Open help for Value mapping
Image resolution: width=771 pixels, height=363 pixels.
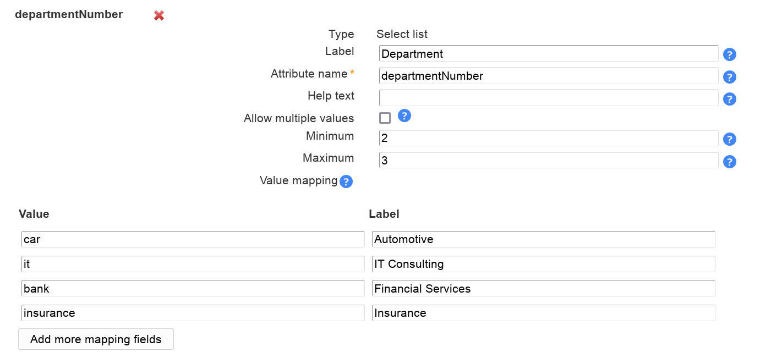[346, 182]
